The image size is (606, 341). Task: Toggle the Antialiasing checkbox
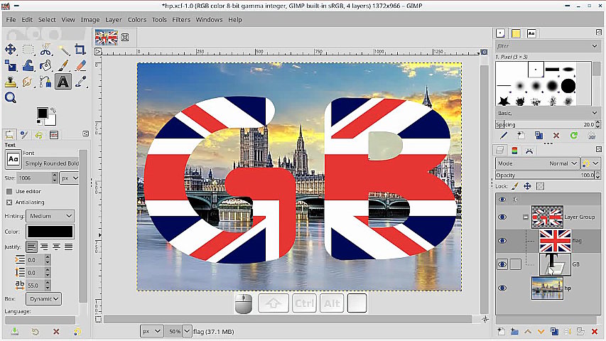(x=9, y=202)
